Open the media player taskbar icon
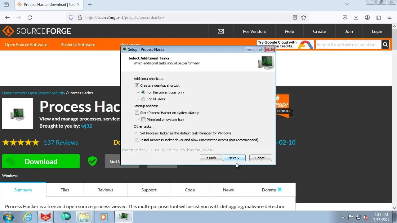This screenshot has height=223, width=397. pos(104,217)
